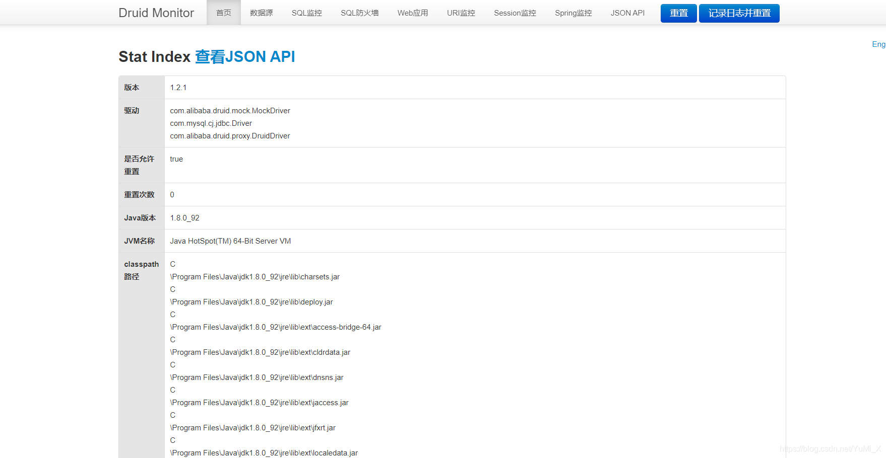Select the Java HotSpot(TM) 64-Bit Server VM text

(x=230, y=241)
